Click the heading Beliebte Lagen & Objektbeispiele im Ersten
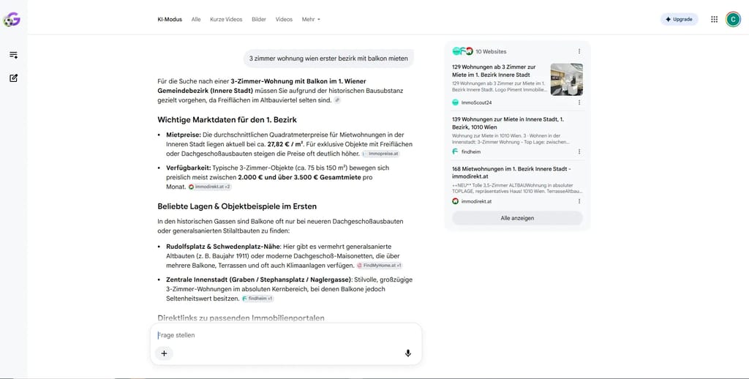The width and height of the screenshot is (749, 379). click(237, 206)
